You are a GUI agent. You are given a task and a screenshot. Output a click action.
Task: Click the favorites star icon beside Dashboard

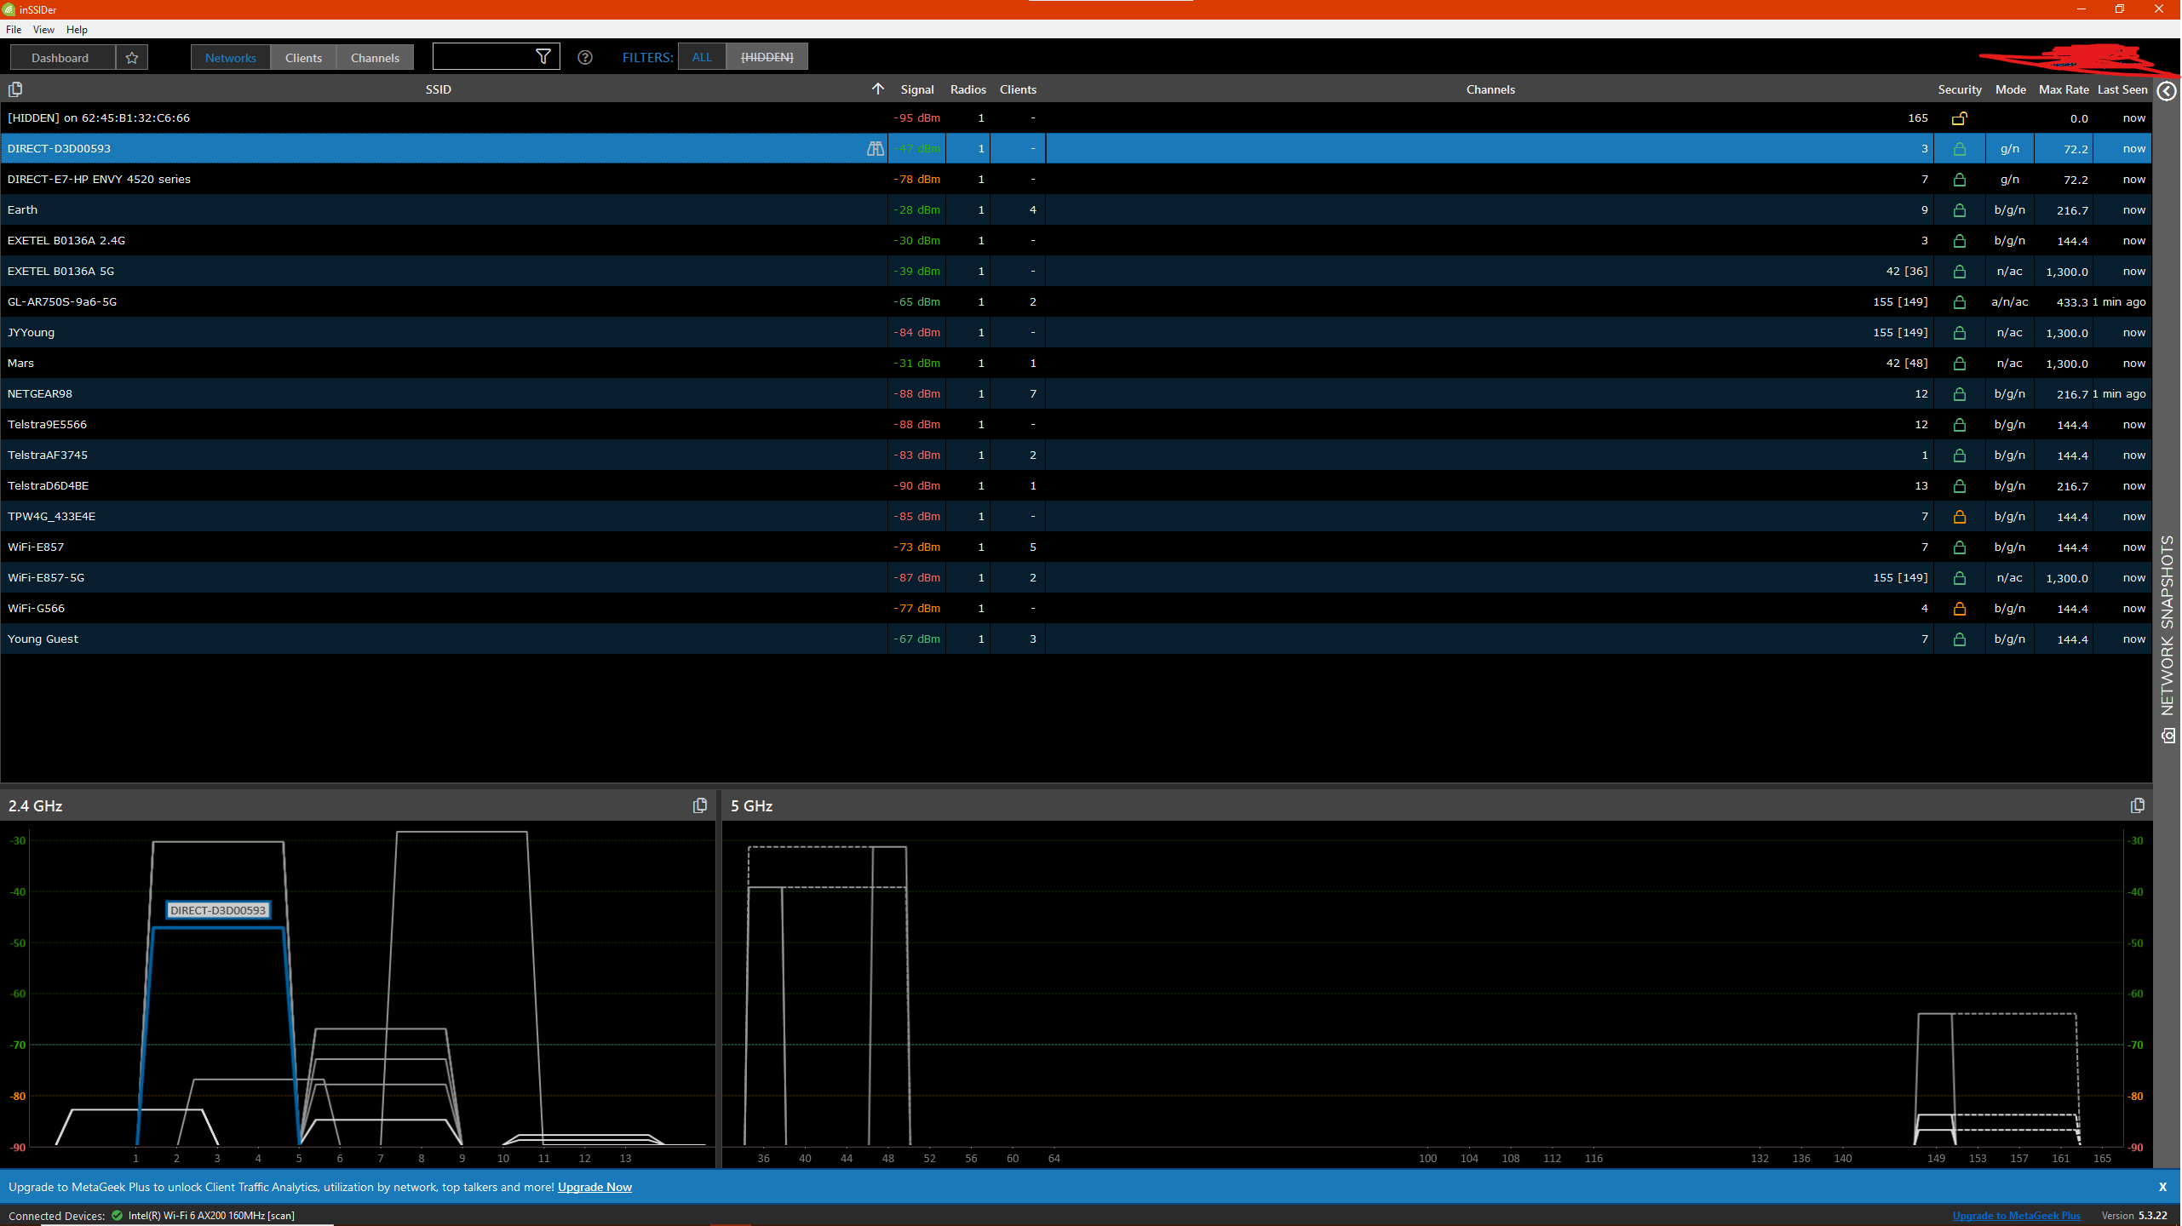[x=131, y=58]
